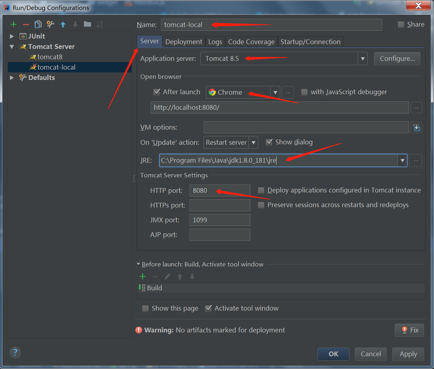Viewport: 434px width, 369px height.
Task: Move before-launch task up arrow
Action: point(180,276)
